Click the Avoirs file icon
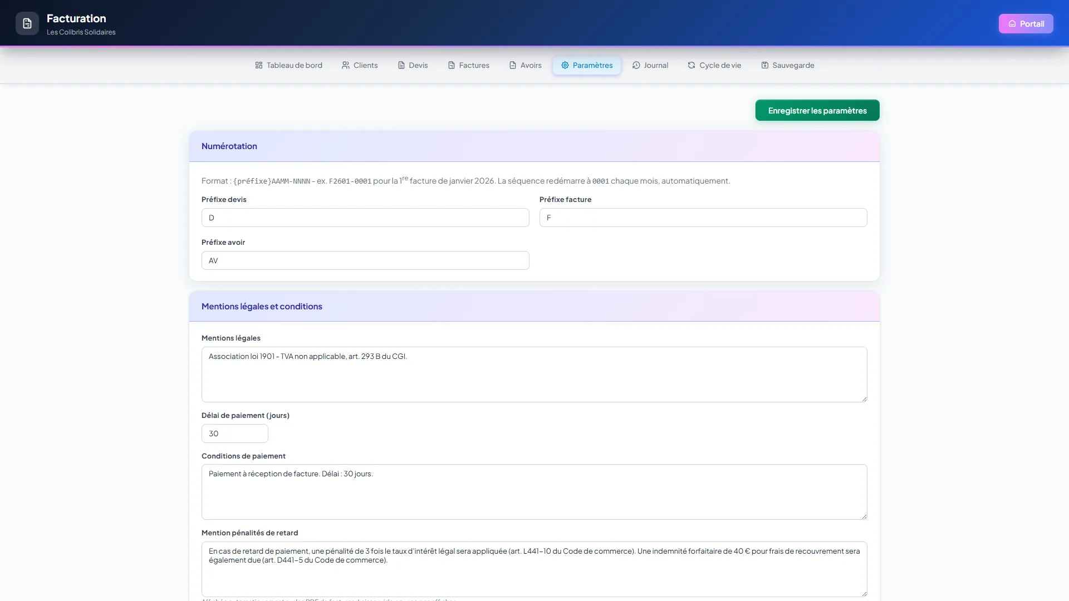Screen dimensions: 1069x601 point(513,65)
